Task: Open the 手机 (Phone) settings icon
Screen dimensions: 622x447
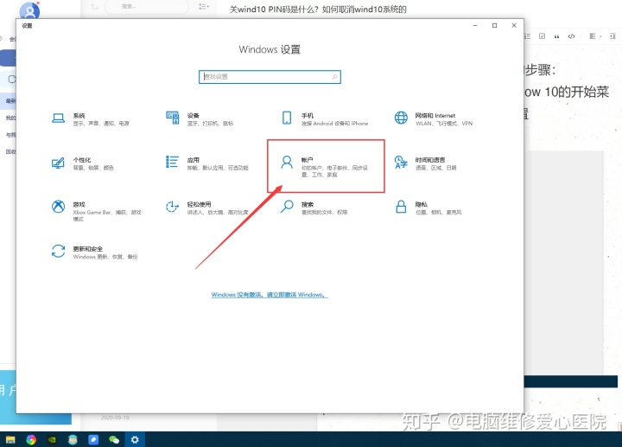Action: point(287,118)
